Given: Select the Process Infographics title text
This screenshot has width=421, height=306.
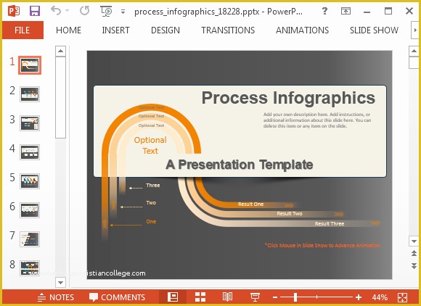Looking at the screenshot, I should point(288,98).
